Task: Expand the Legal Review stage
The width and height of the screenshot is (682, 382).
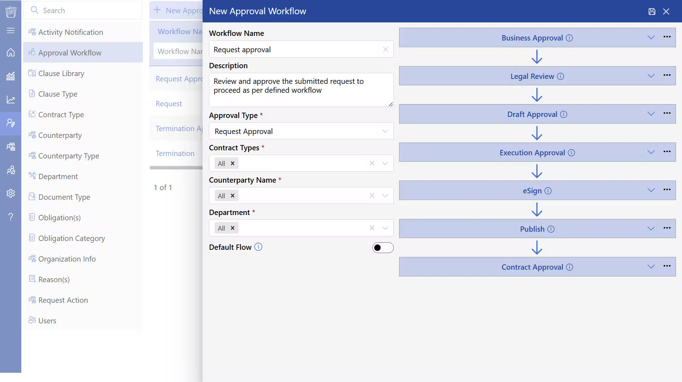Action: pos(651,76)
